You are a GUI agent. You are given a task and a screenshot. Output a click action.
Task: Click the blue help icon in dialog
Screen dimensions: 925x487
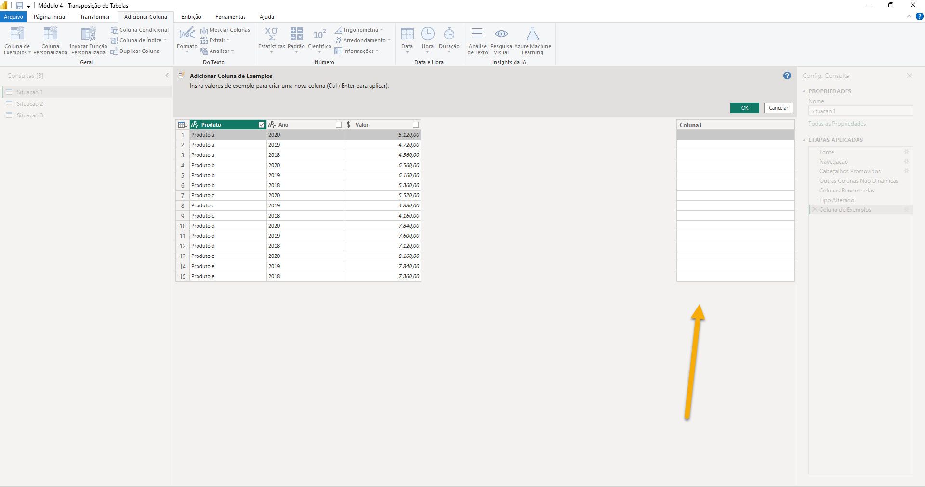787,76
